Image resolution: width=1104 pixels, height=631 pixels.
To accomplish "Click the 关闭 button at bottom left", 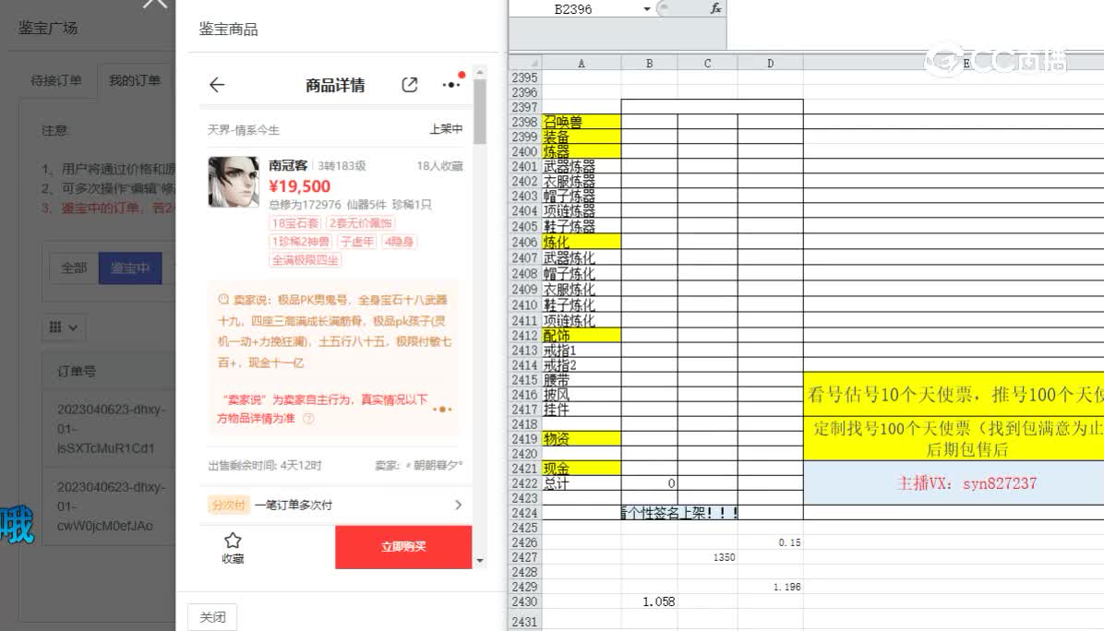I will 212,616.
